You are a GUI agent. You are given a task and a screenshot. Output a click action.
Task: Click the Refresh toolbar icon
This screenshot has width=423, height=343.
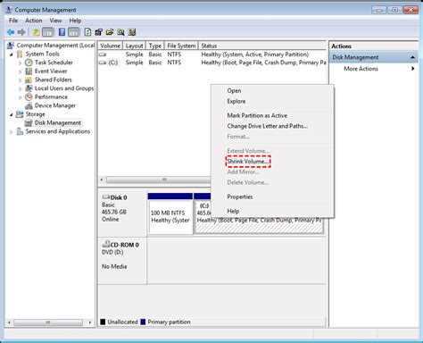[87, 32]
